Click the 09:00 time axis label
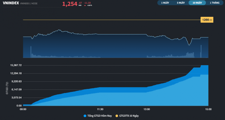Viewport: 225px width, 120px height. pyautogui.click(x=23, y=109)
